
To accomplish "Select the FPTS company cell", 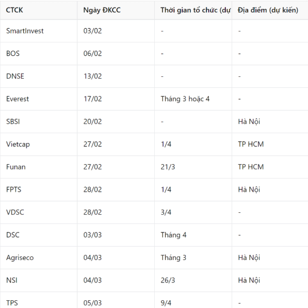I will pos(38,189).
